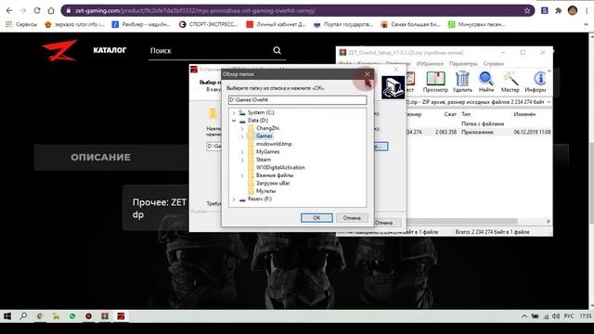Click the Windows Start button

[x=7, y=315]
